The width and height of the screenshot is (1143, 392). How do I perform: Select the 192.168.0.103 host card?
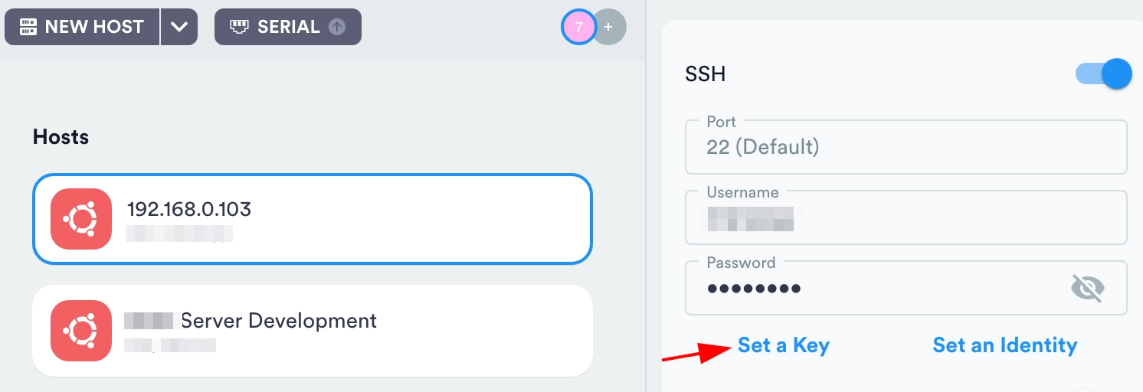(345, 218)
